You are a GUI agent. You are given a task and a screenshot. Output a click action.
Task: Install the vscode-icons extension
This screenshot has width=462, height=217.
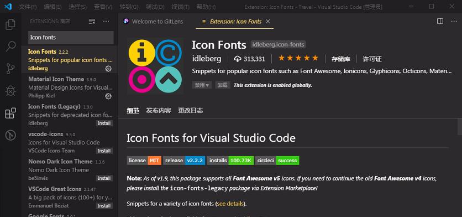(104, 151)
